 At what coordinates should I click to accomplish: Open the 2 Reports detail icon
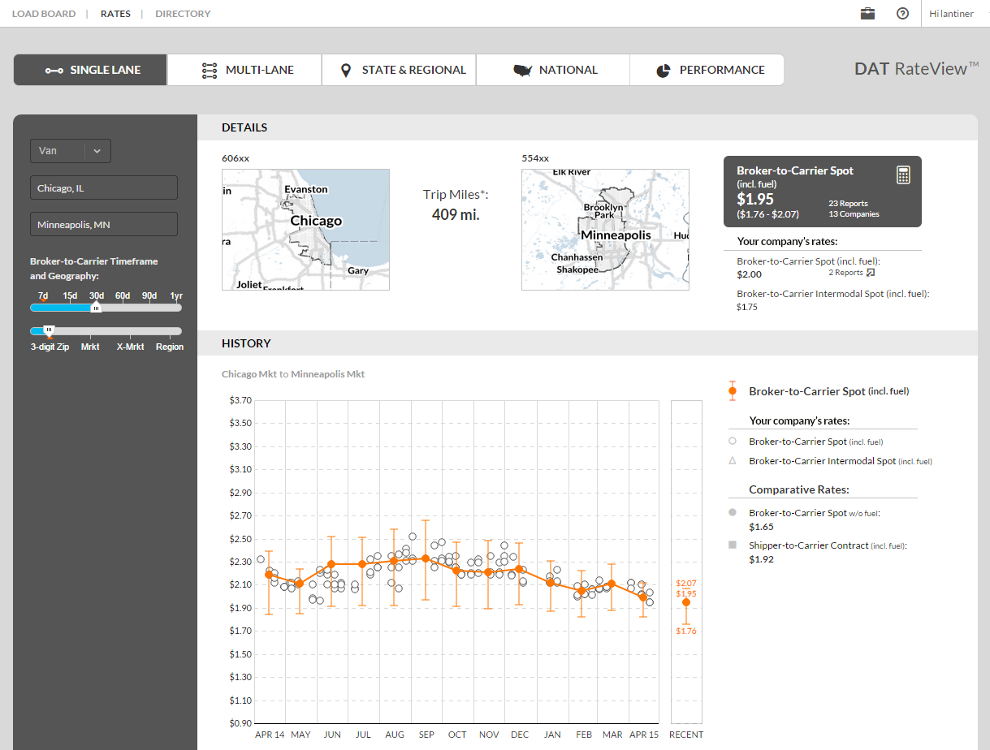pyautogui.click(x=871, y=273)
